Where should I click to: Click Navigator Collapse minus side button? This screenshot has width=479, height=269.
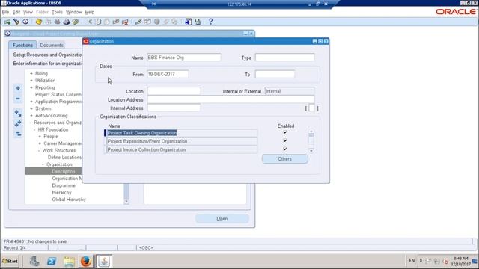(x=18, y=99)
